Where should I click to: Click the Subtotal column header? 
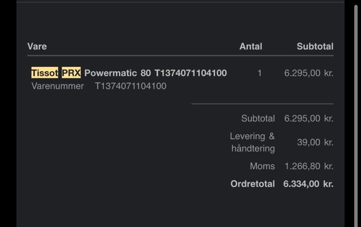coord(315,47)
